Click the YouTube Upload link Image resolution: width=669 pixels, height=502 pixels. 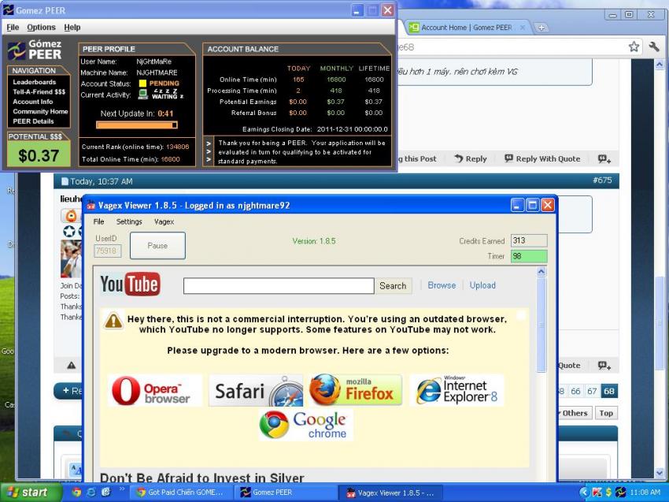tap(482, 285)
